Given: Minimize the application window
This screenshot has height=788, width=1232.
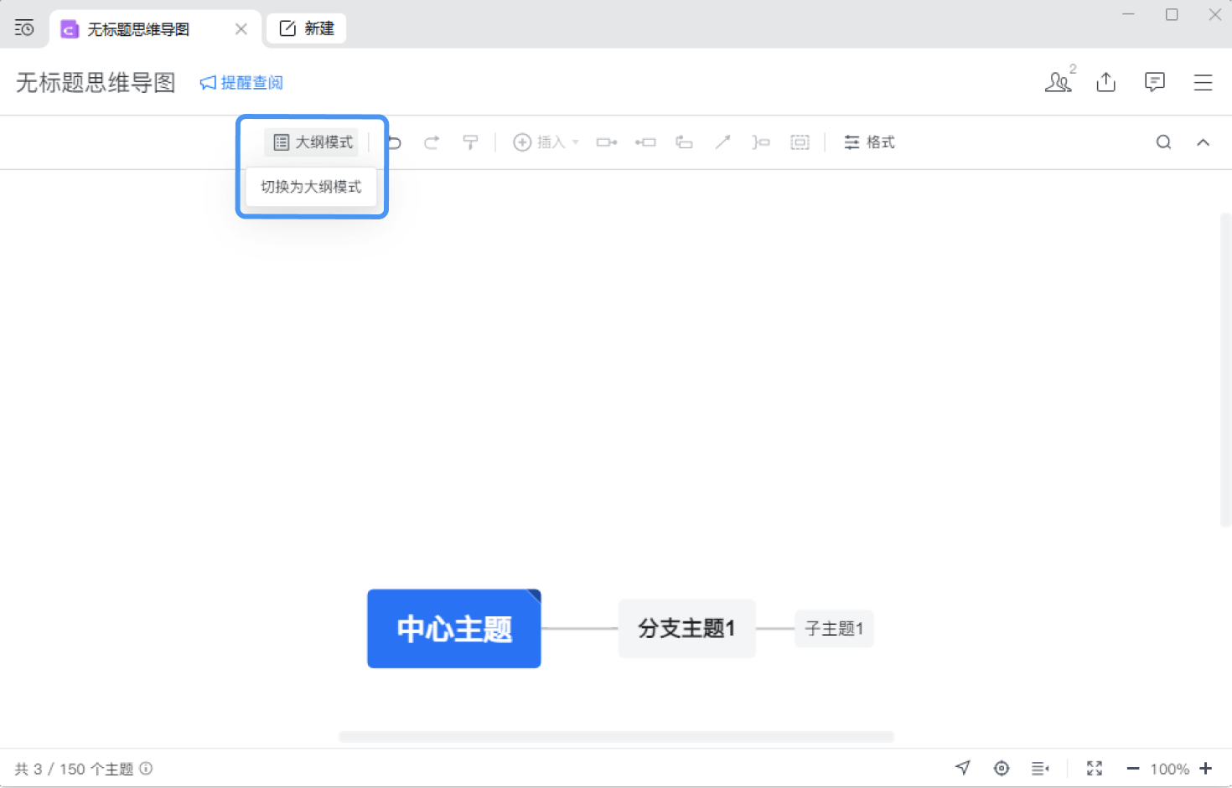Looking at the screenshot, I should [x=1129, y=15].
